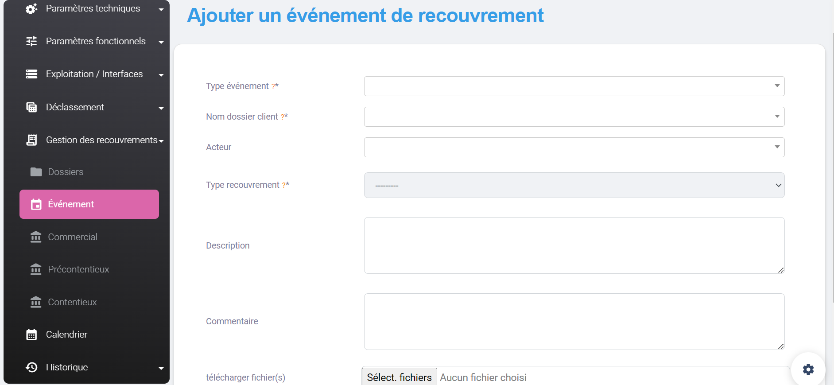Open the floating settings gear button

pyautogui.click(x=808, y=369)
